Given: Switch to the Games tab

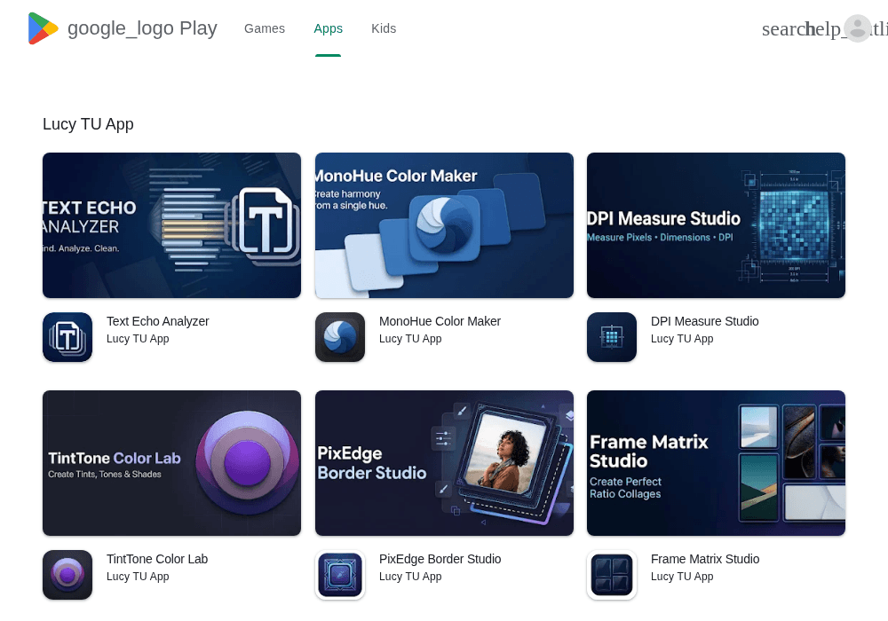Looking at the screenshot, I should (x=265, y=28).
